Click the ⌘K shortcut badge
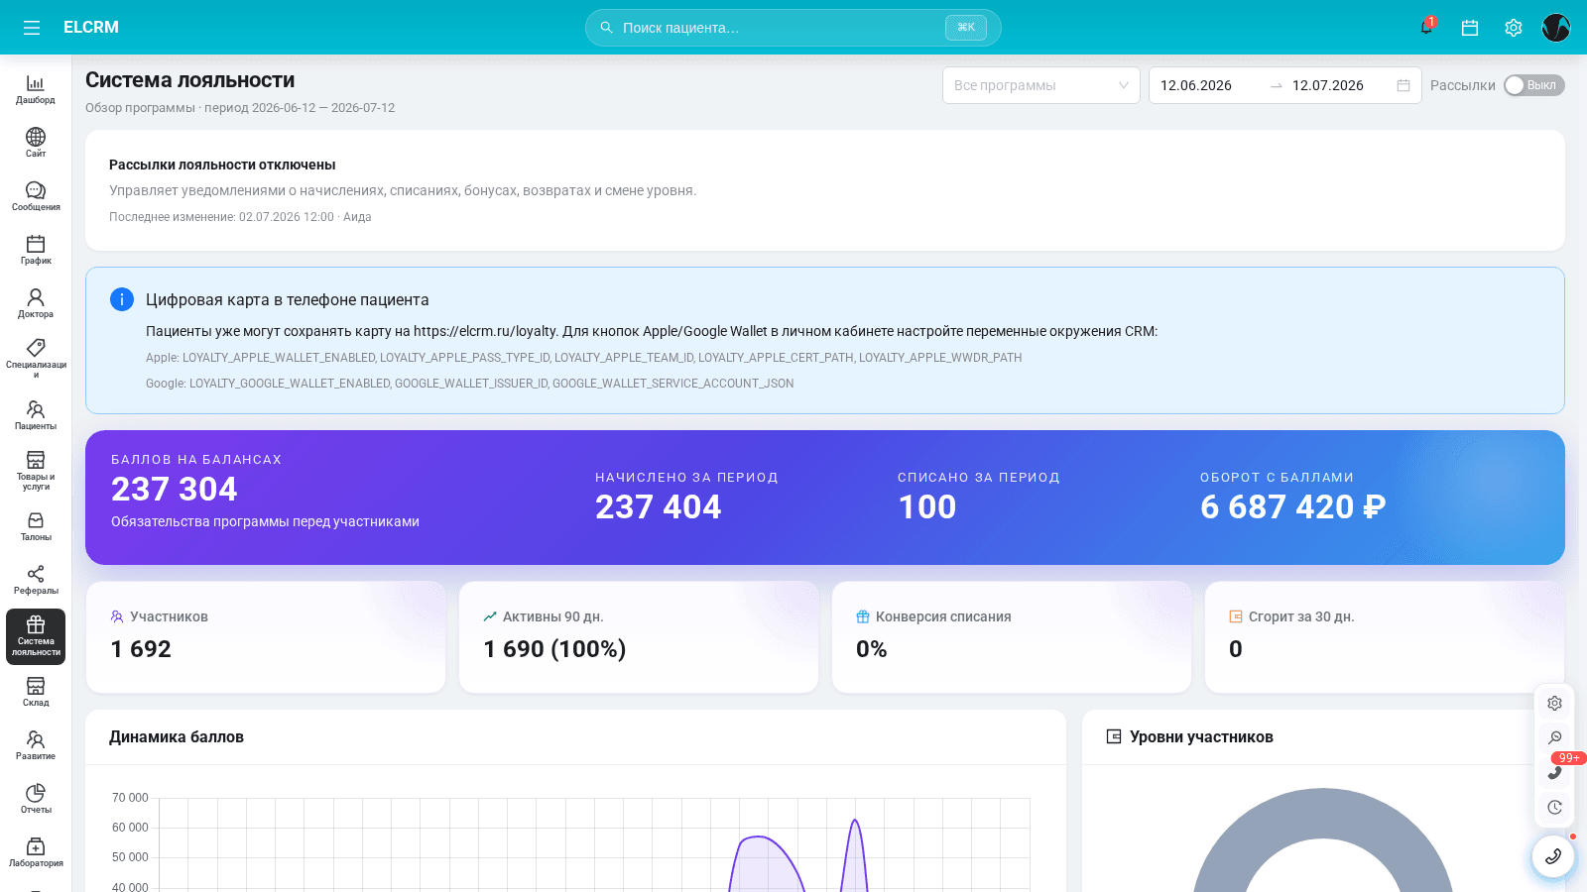The width and height of the screenshot is (1587, 892). pos(966,28)
